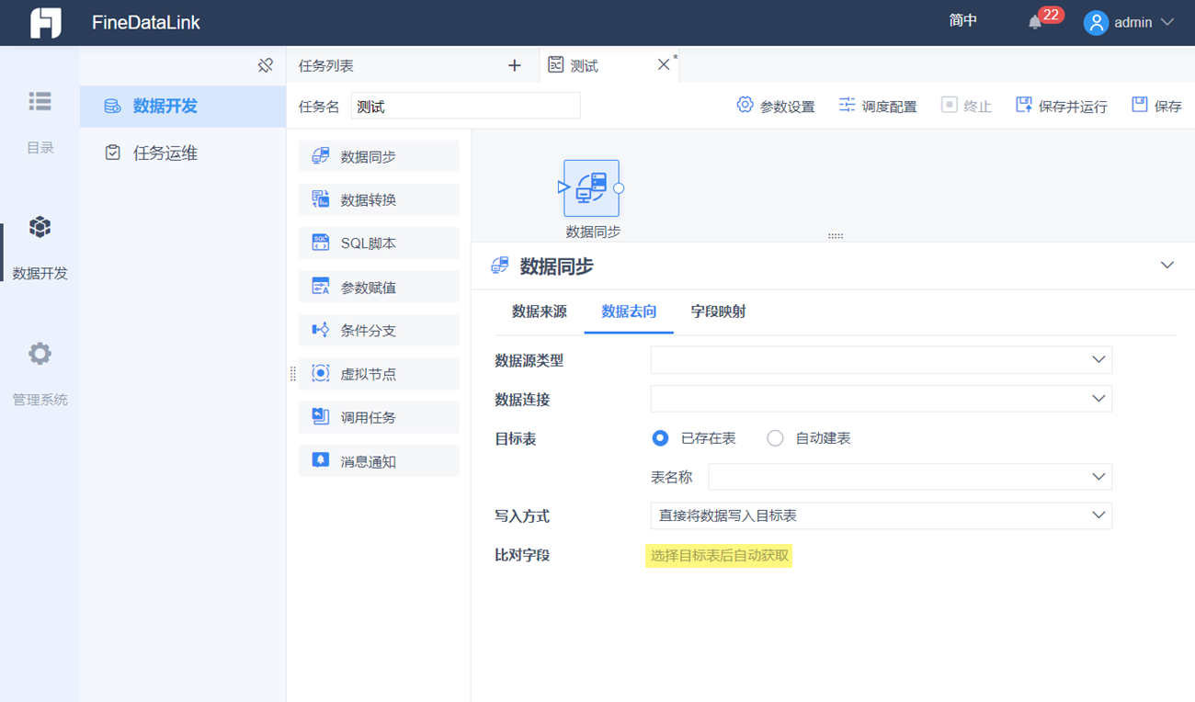Click the SQL脚本 node icon
The height and width of the screenshot is (702, 1195).
[320, 243]
